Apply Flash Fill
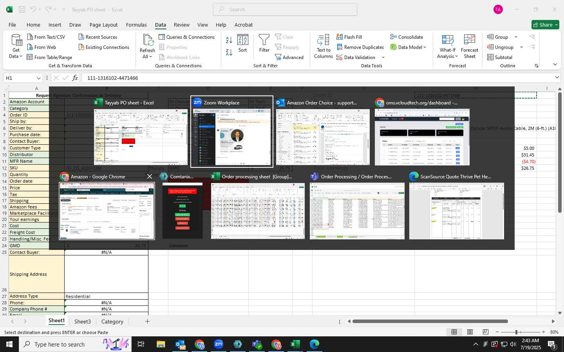Viewport: 564px width, 352px height. coord(349,37)
